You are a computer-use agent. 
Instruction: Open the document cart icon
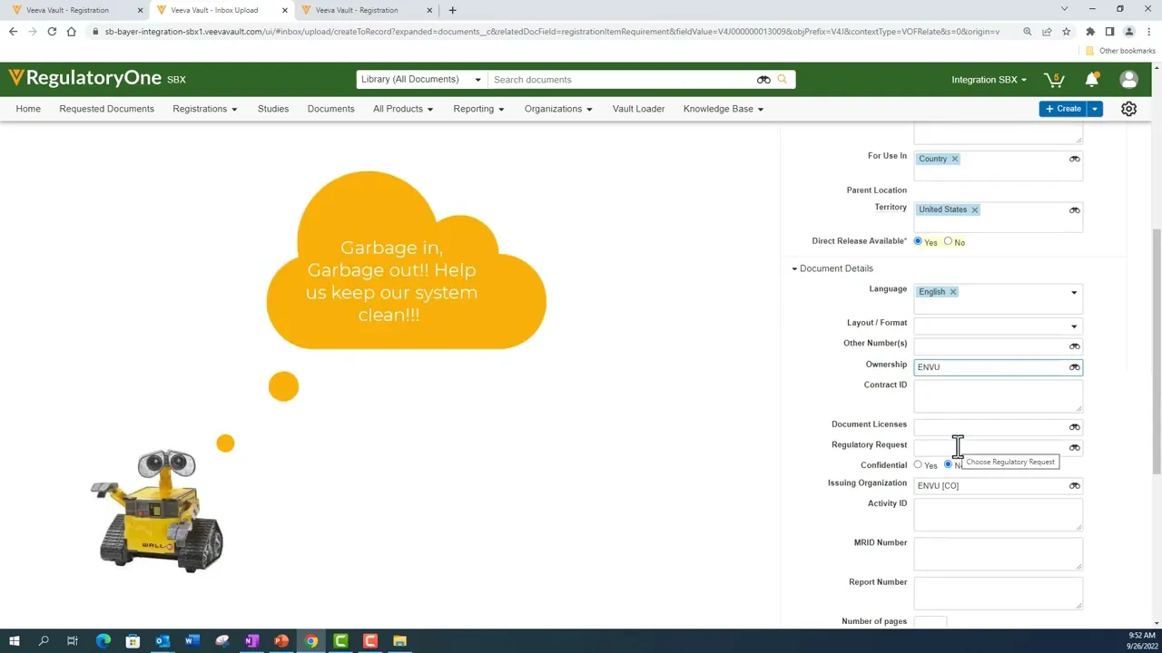(1054, 80)
